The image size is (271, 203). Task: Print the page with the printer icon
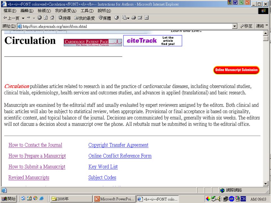point(134,17)
